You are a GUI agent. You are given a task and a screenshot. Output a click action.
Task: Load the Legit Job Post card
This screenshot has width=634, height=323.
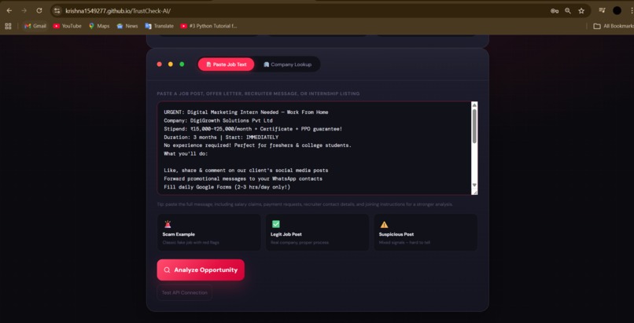pos(318,232)
